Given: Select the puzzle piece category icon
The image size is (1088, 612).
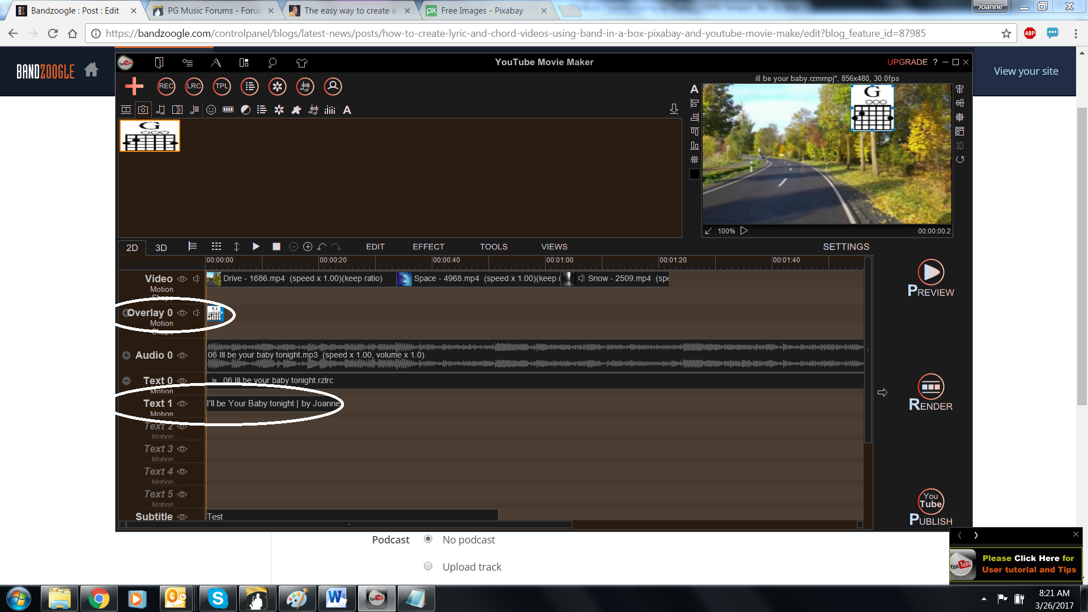Looking at the screenshot, I should tap(296, 110).
